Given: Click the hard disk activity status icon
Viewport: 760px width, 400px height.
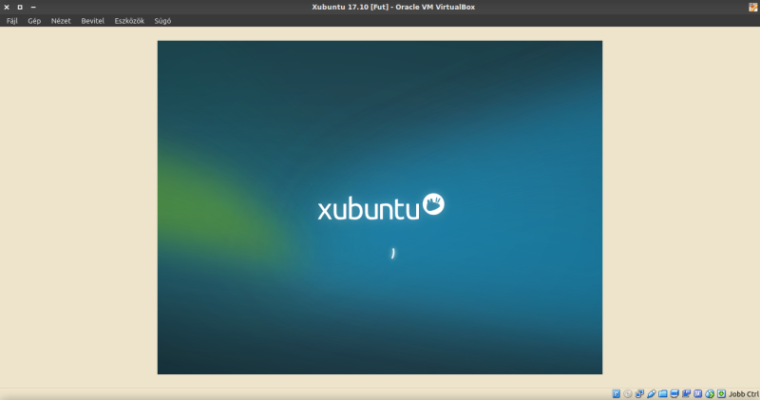Looking at the screenshot, I should point(617,393).
